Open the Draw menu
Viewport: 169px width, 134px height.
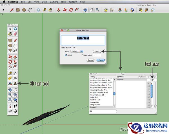(45, 2)
